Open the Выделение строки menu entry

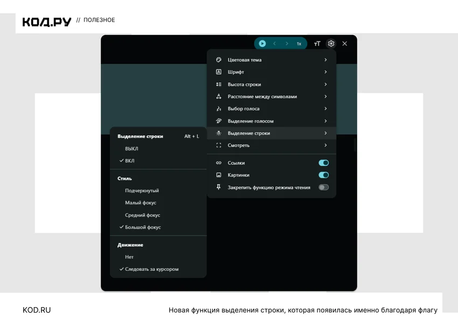pyautogui.click(x=272, y=133)
